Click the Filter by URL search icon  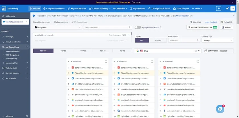[x=198, y=40]
